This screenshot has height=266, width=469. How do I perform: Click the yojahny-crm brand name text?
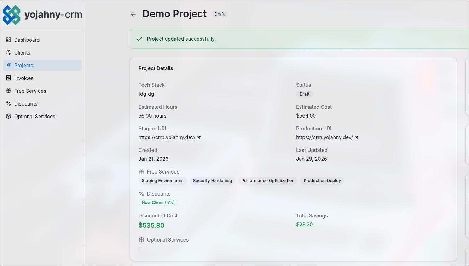(53, 15)
